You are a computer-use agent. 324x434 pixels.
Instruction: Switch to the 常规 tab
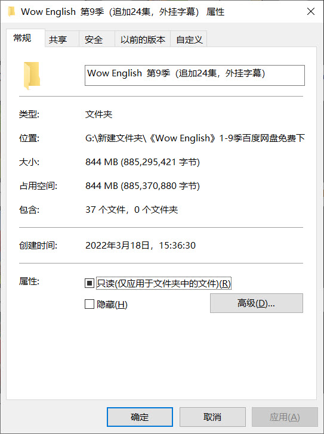(26, 38)
